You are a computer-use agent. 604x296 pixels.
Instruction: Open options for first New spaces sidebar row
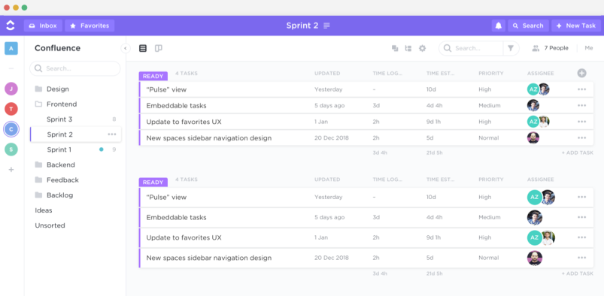pos(581,137)
